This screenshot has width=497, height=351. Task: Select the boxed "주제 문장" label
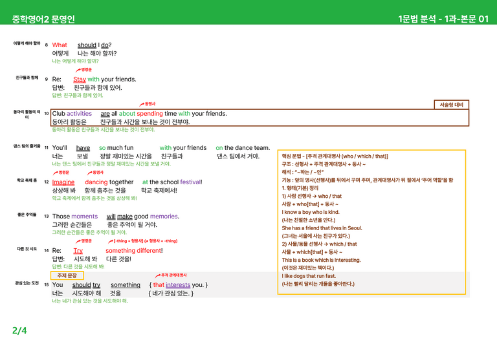(67, 275)
